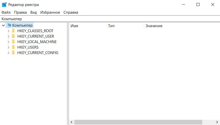Open the Избранное menu
220x125 pixels.
tap(50, 12)
